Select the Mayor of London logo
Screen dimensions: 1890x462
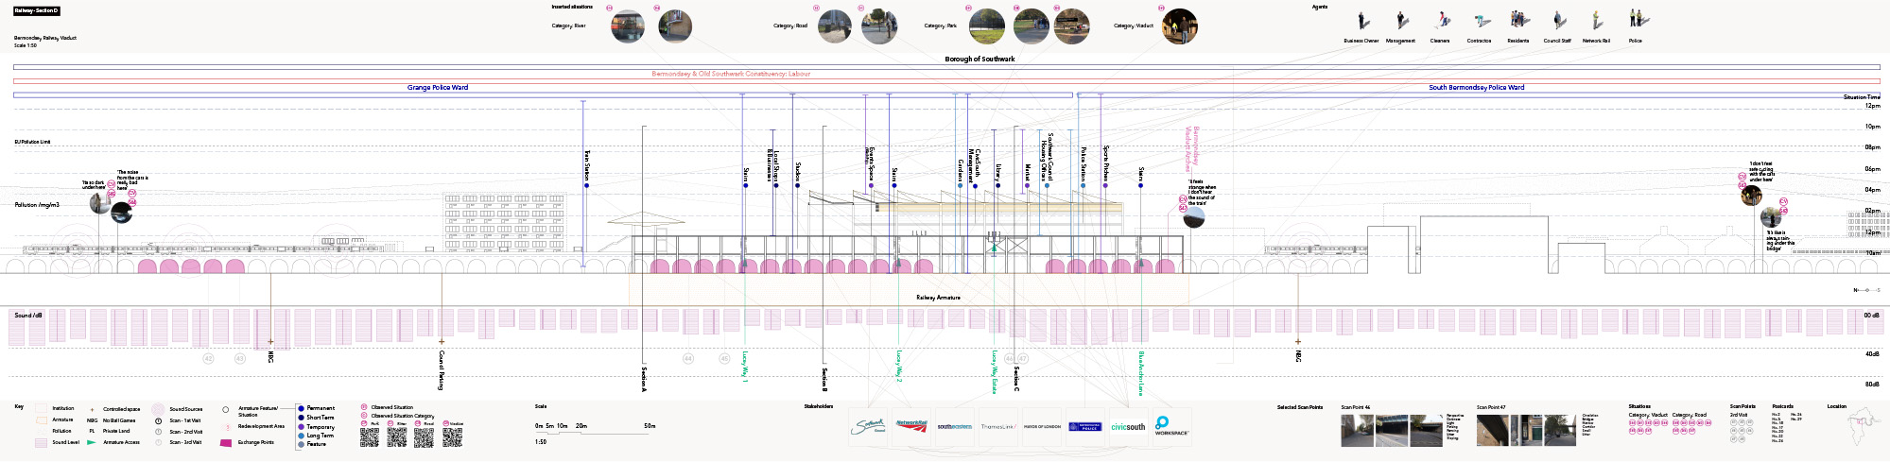pyautogui.click(x=1041, y=427)
